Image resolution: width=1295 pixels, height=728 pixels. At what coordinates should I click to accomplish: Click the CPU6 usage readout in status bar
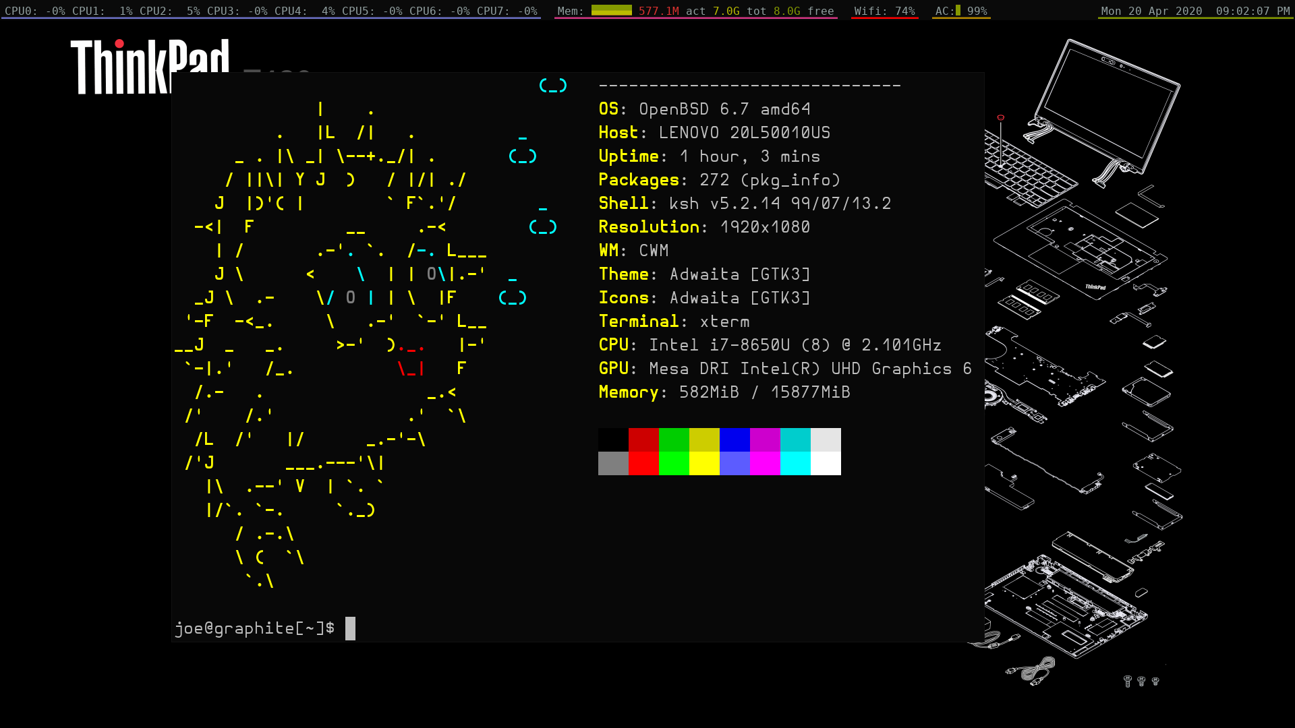(439, 11)
